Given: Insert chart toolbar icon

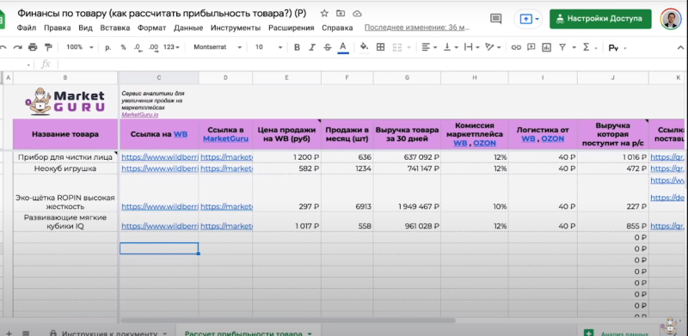Looking at the screenshot, I should [546, 47].
